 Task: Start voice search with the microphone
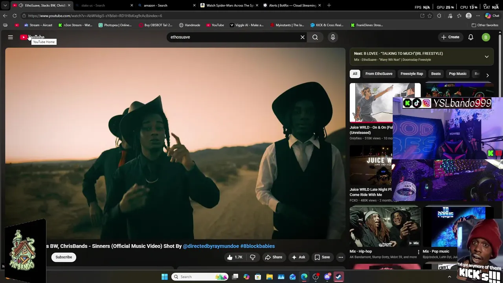[x=333, y=37]
